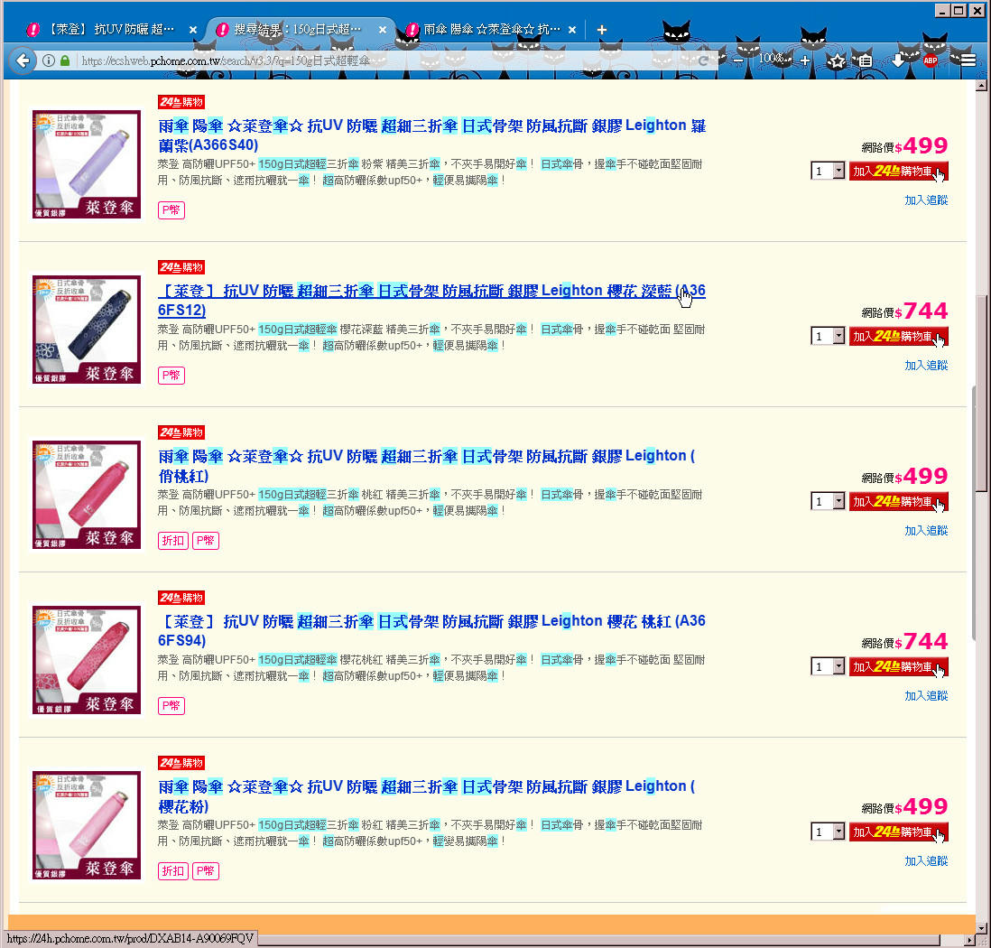Click the 折扣 tag under 俏桃紅 umbrella
Image resolution: width=991 pixels, height=948 pixels.
coord(173,541)
